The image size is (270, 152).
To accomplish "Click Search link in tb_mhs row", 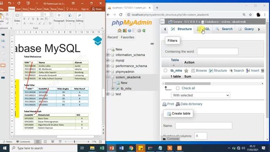I will pyautogui.click(x=237, y=71).
